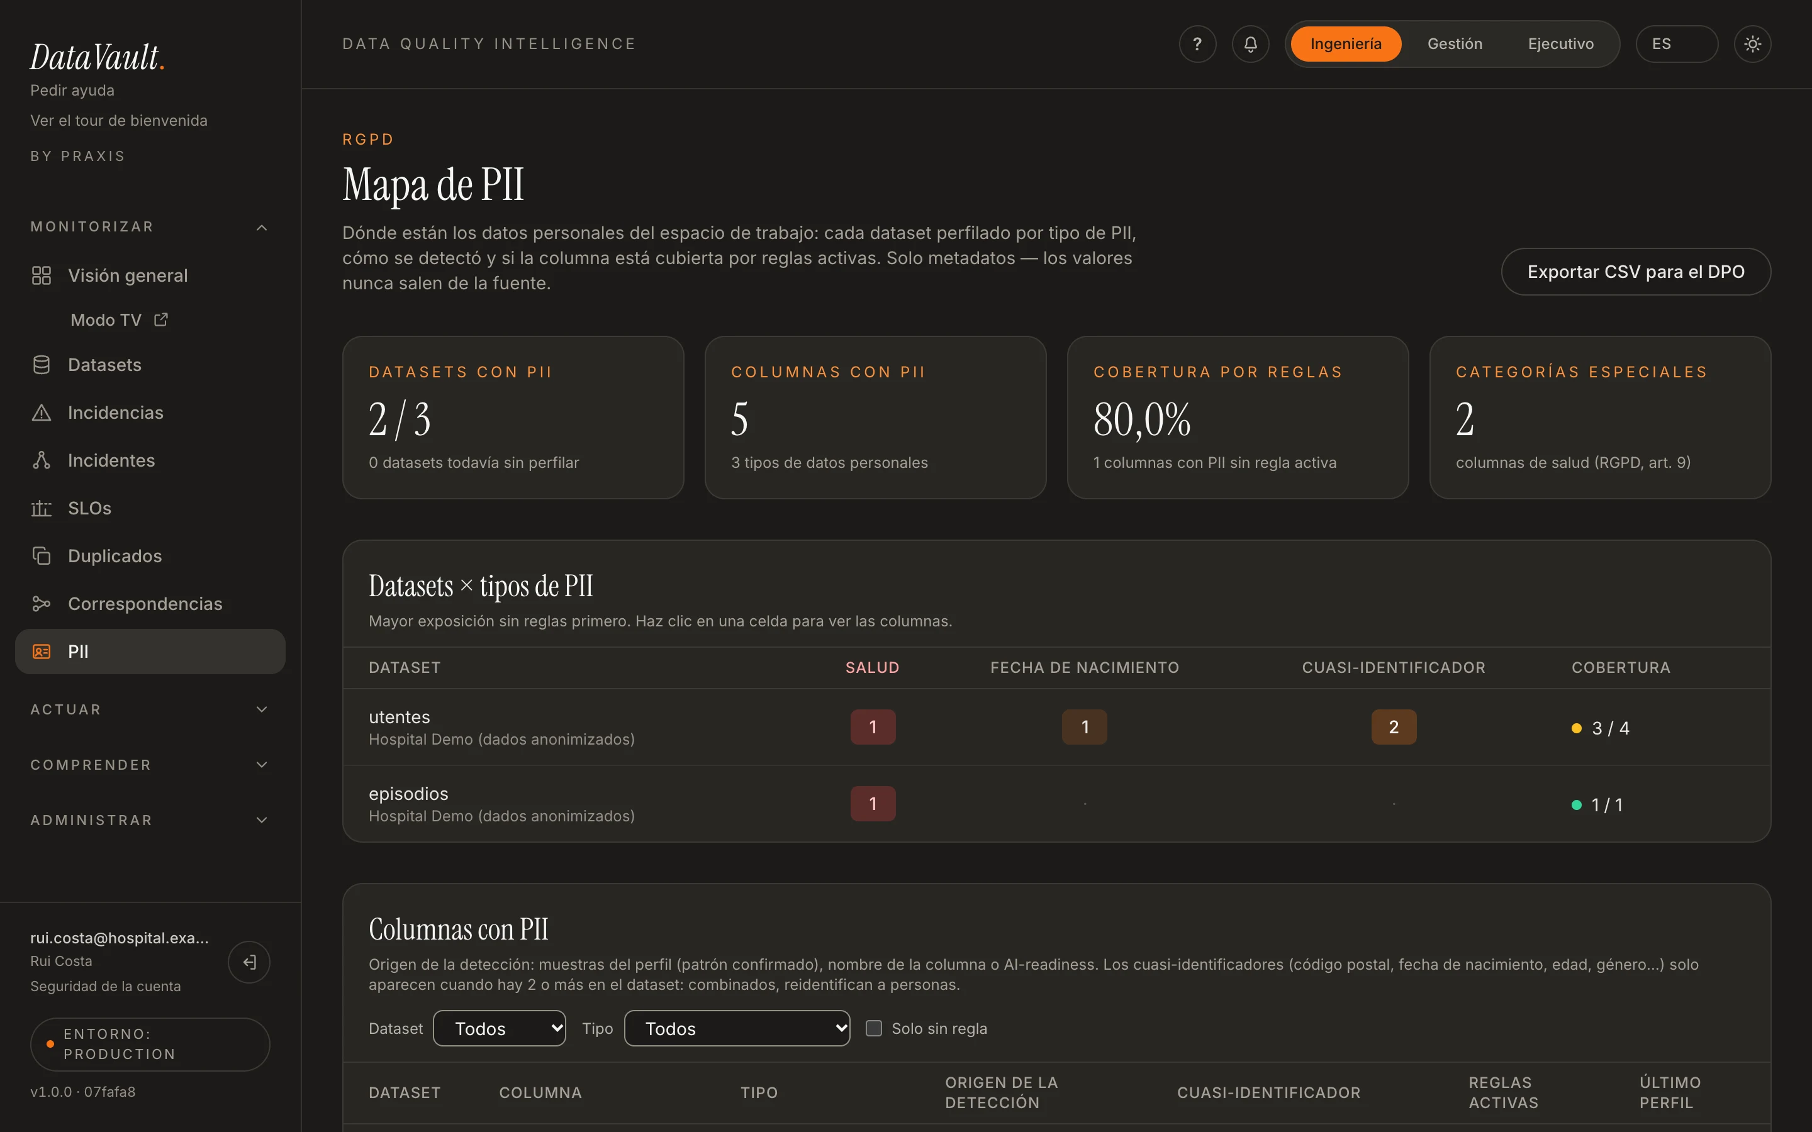Click the Pedir ayuda link

(x=72, y=91)
